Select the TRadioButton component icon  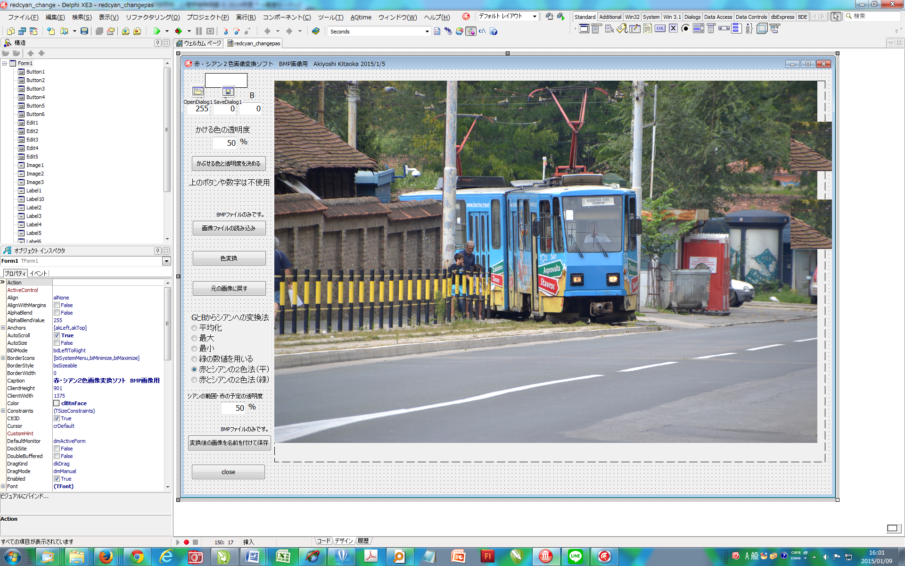(686, 28)
